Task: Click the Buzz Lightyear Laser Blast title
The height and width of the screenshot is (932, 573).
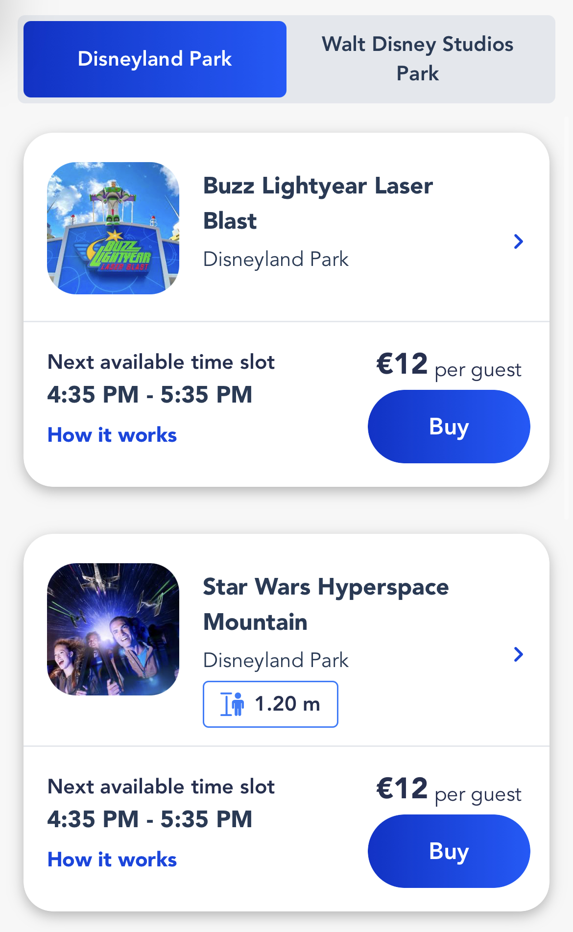Action: coord(318,203)
